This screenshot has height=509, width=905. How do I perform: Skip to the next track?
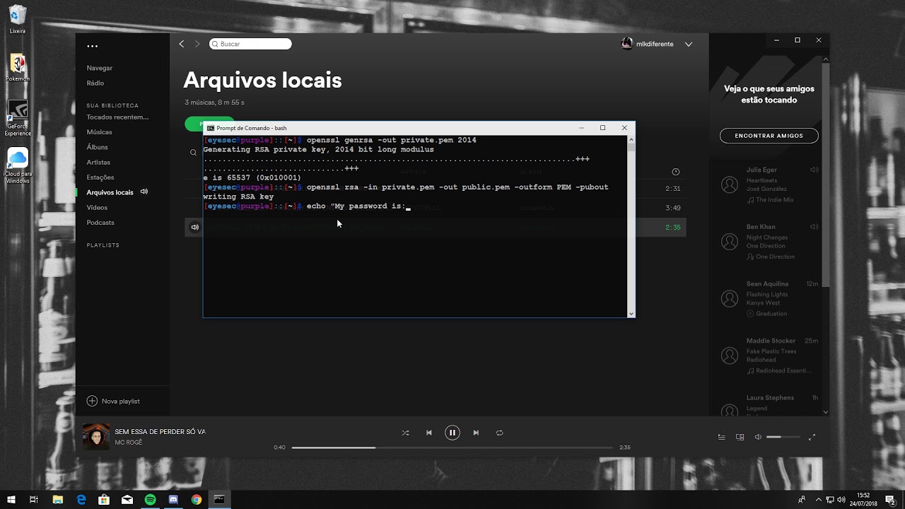[476, 433]
